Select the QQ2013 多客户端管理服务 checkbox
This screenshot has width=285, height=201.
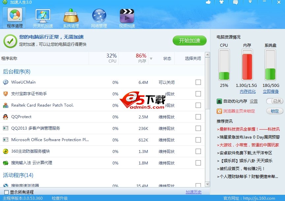click(x=198, y=128)
